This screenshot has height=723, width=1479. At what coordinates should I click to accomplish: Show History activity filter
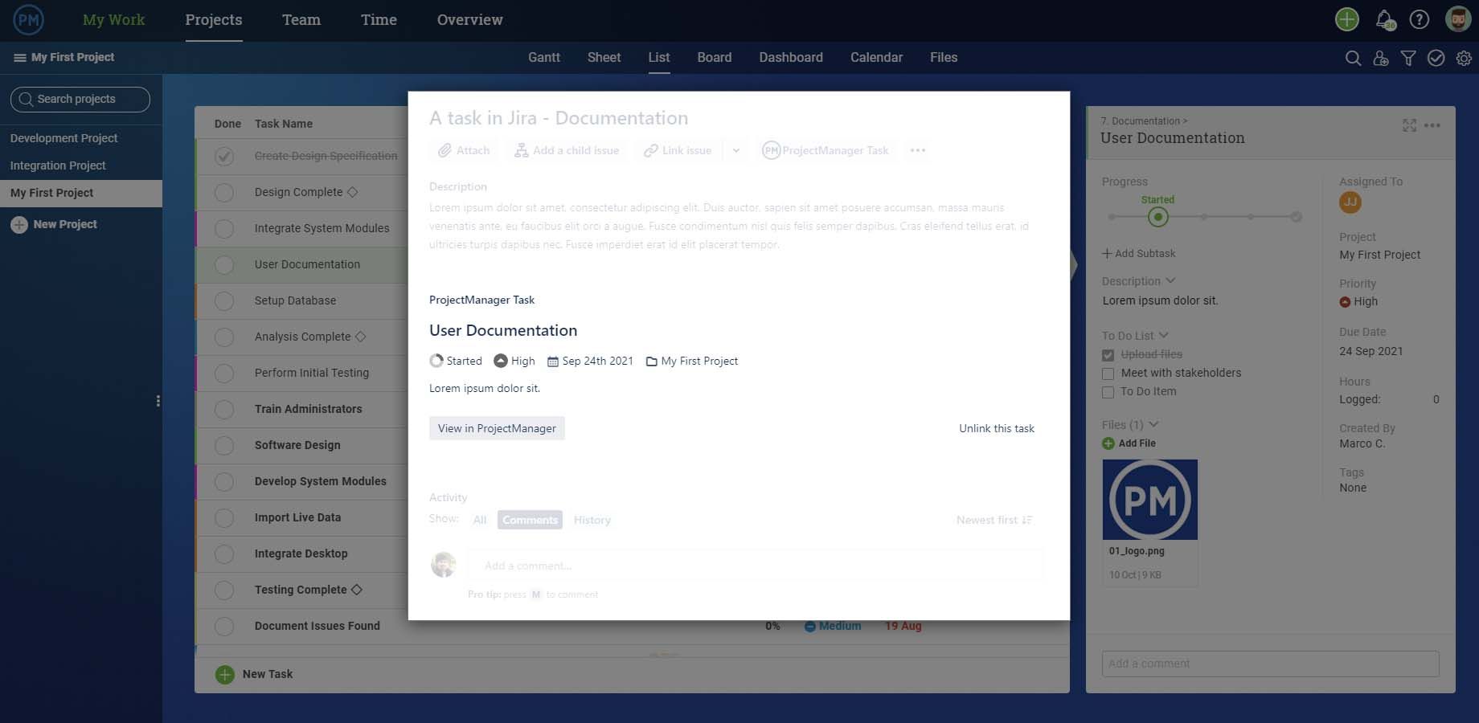[592, 521]
